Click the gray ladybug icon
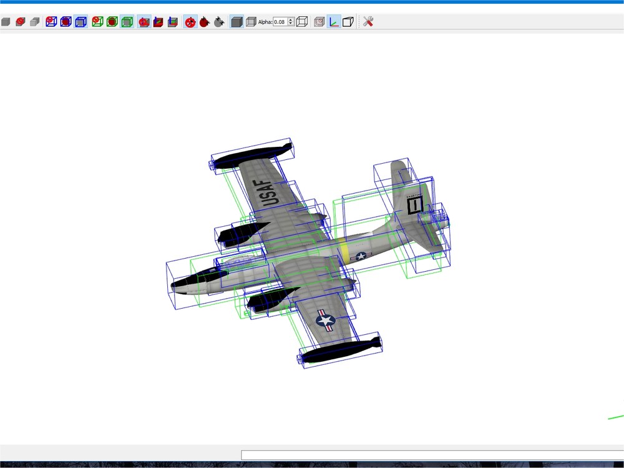This screenshot has height=468, width=624. [x=219, y=22]
